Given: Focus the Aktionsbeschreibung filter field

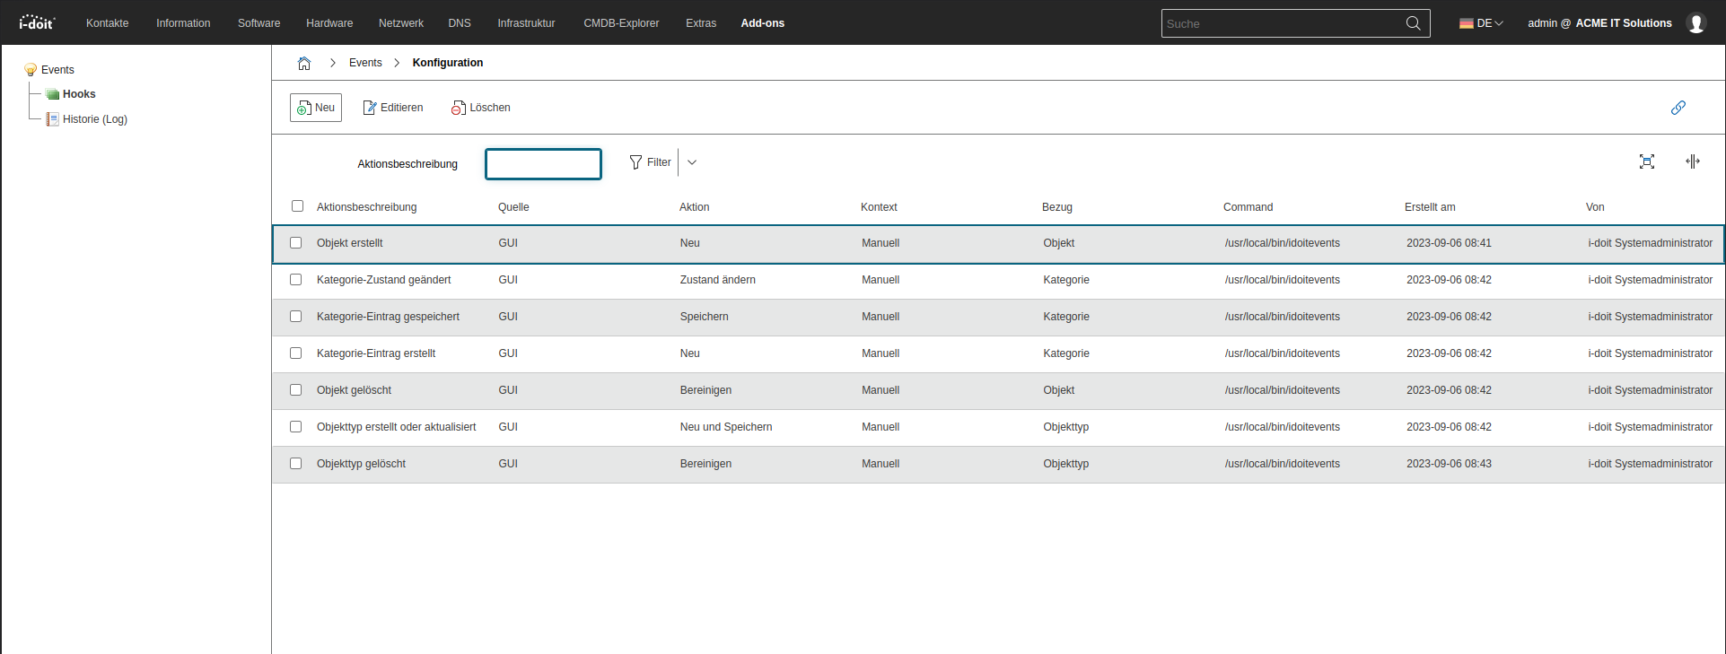Looking at the screenshot, I should click(x=543, y=164).
